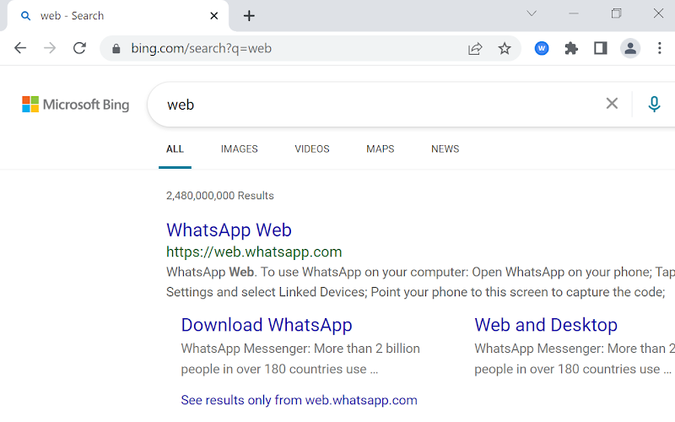
Task: Close the 'web - Search' tab
Action: pos(214,16)
